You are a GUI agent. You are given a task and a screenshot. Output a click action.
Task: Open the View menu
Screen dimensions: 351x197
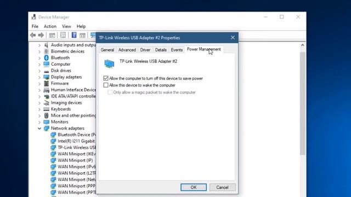coord(66,26)
